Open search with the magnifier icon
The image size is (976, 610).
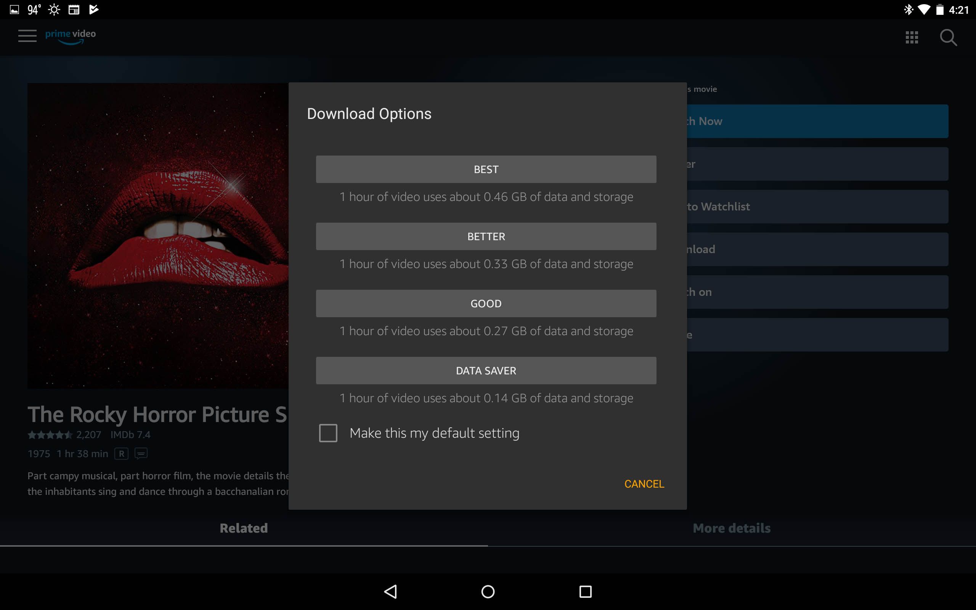coord(948,37)
